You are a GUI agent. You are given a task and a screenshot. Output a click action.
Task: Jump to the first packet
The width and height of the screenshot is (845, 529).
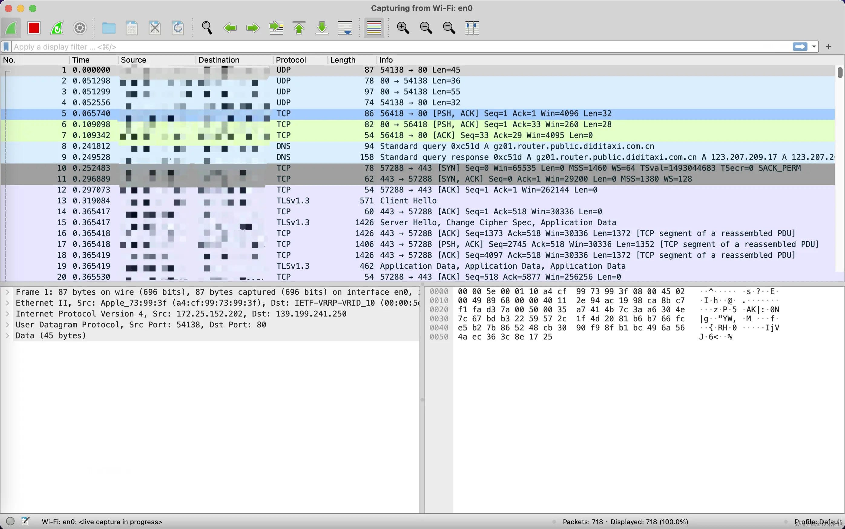[x=299, y=28]
